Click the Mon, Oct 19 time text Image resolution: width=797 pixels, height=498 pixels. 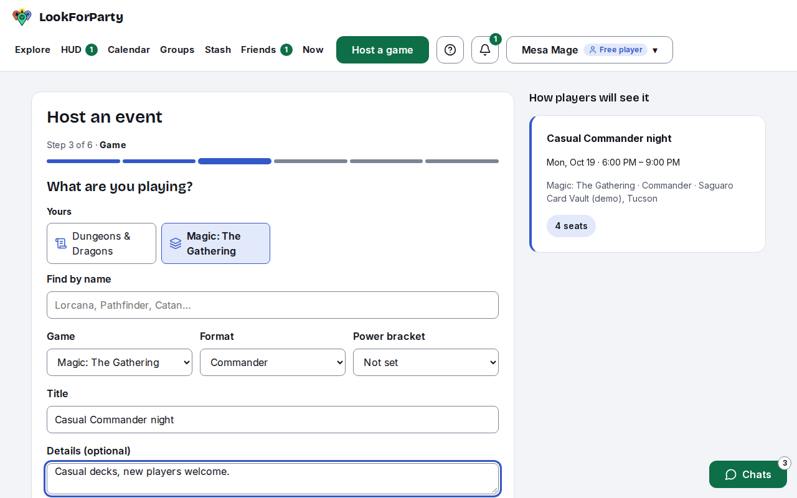(613, 162)
